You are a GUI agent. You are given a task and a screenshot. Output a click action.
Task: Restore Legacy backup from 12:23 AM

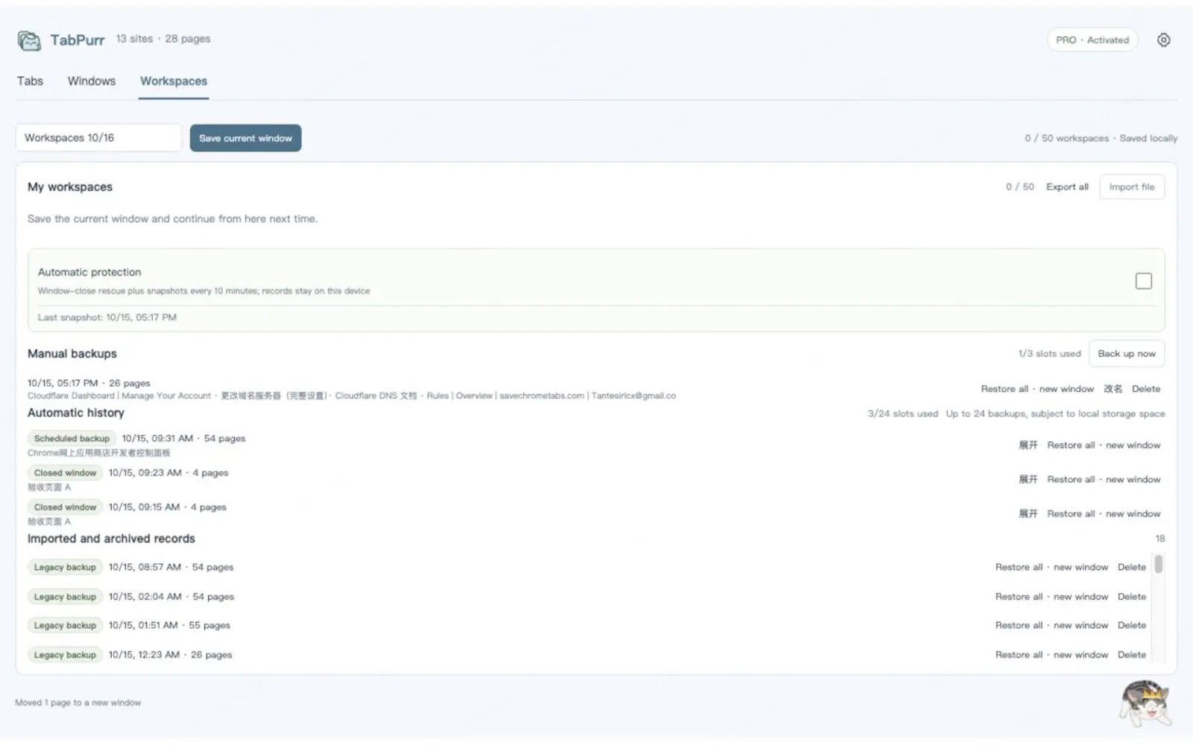(1051, 655)
